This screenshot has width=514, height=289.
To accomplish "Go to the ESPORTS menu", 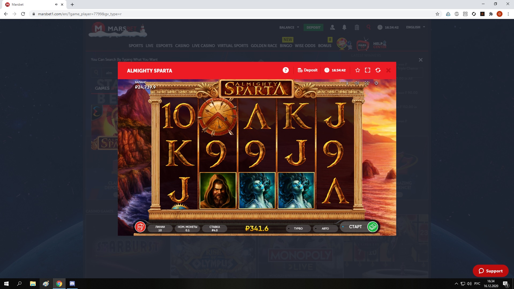I will click(164, 46).
